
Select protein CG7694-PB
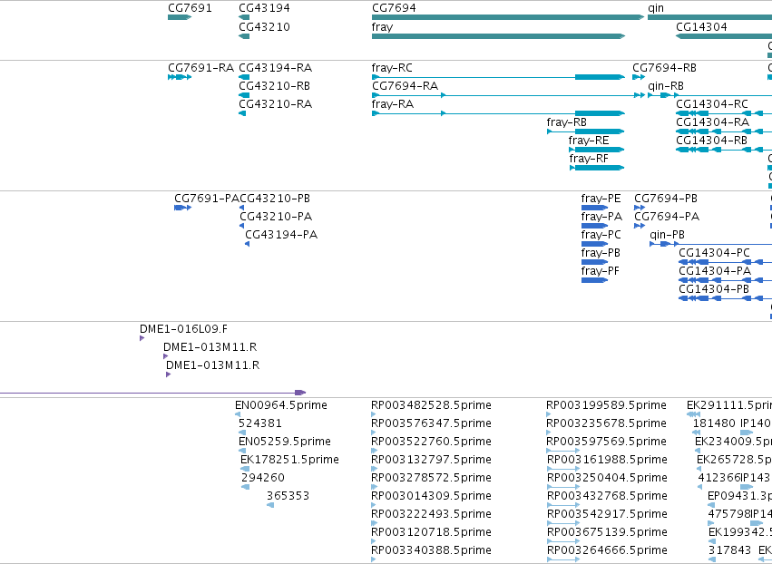click(x=666, y=199)
